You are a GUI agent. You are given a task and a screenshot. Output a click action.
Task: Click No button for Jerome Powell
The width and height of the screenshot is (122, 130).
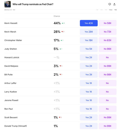[x=108, y=100]
